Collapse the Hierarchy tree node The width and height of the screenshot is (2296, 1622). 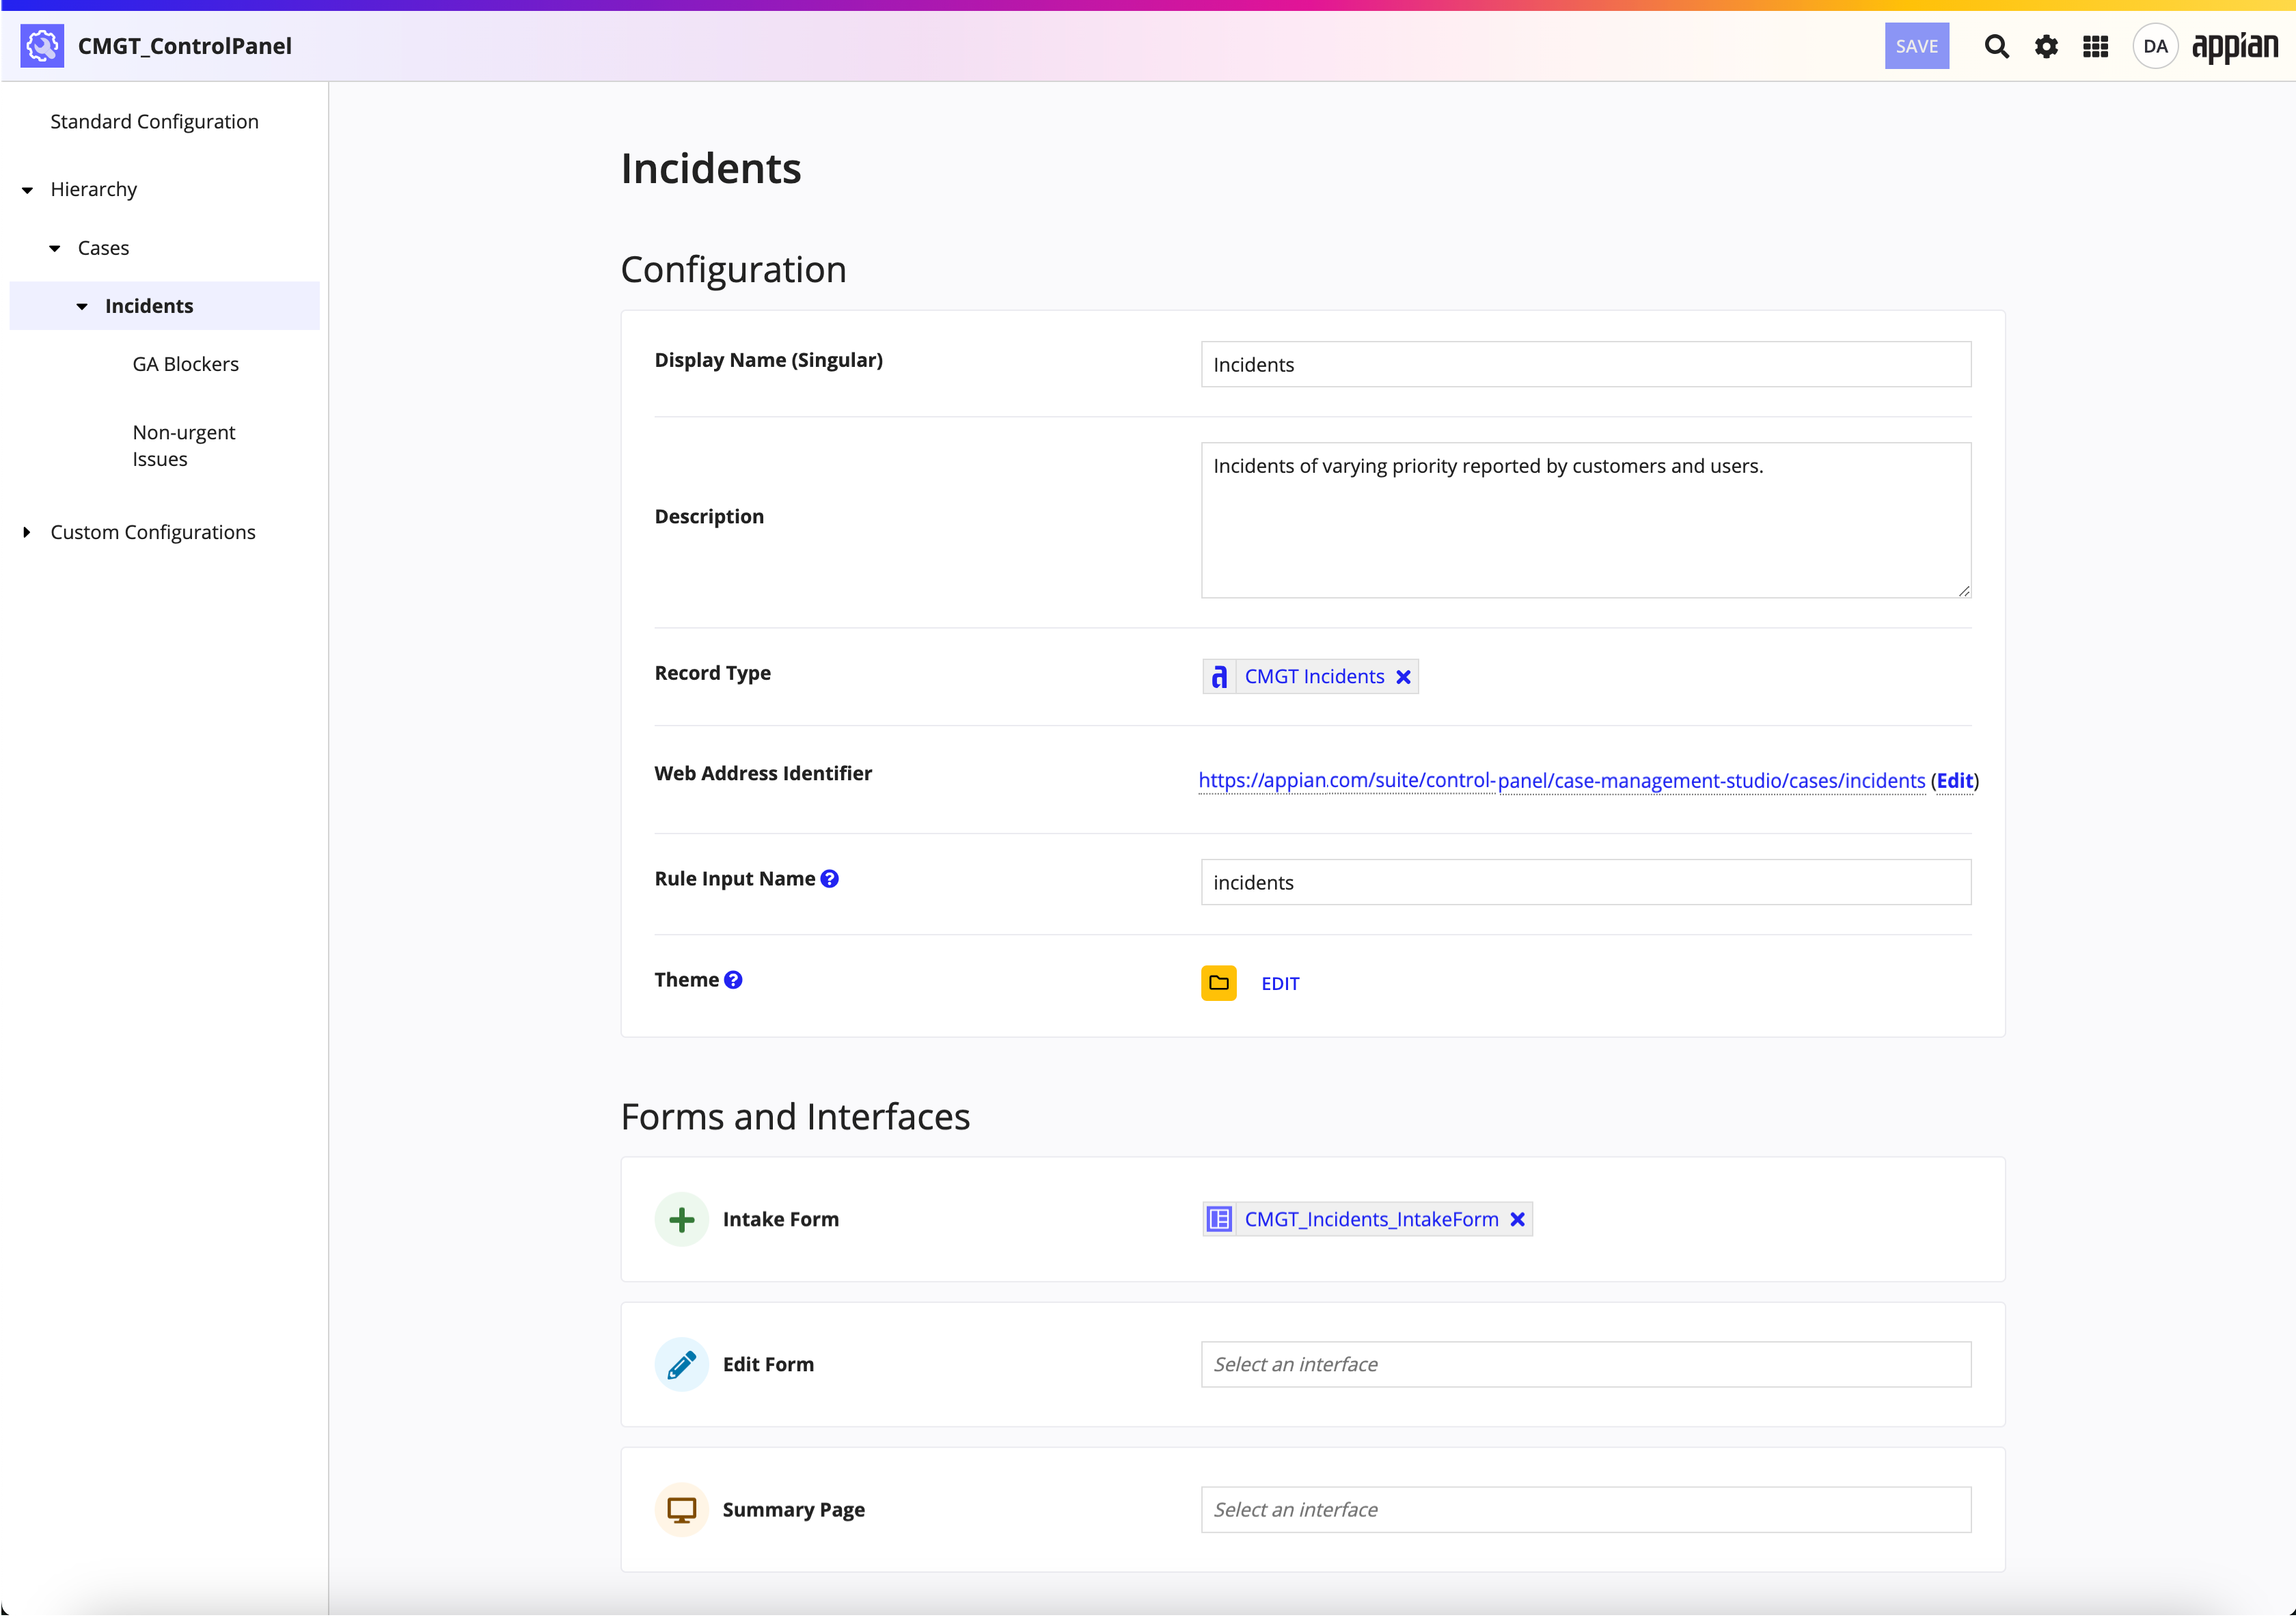click(27, 190)
